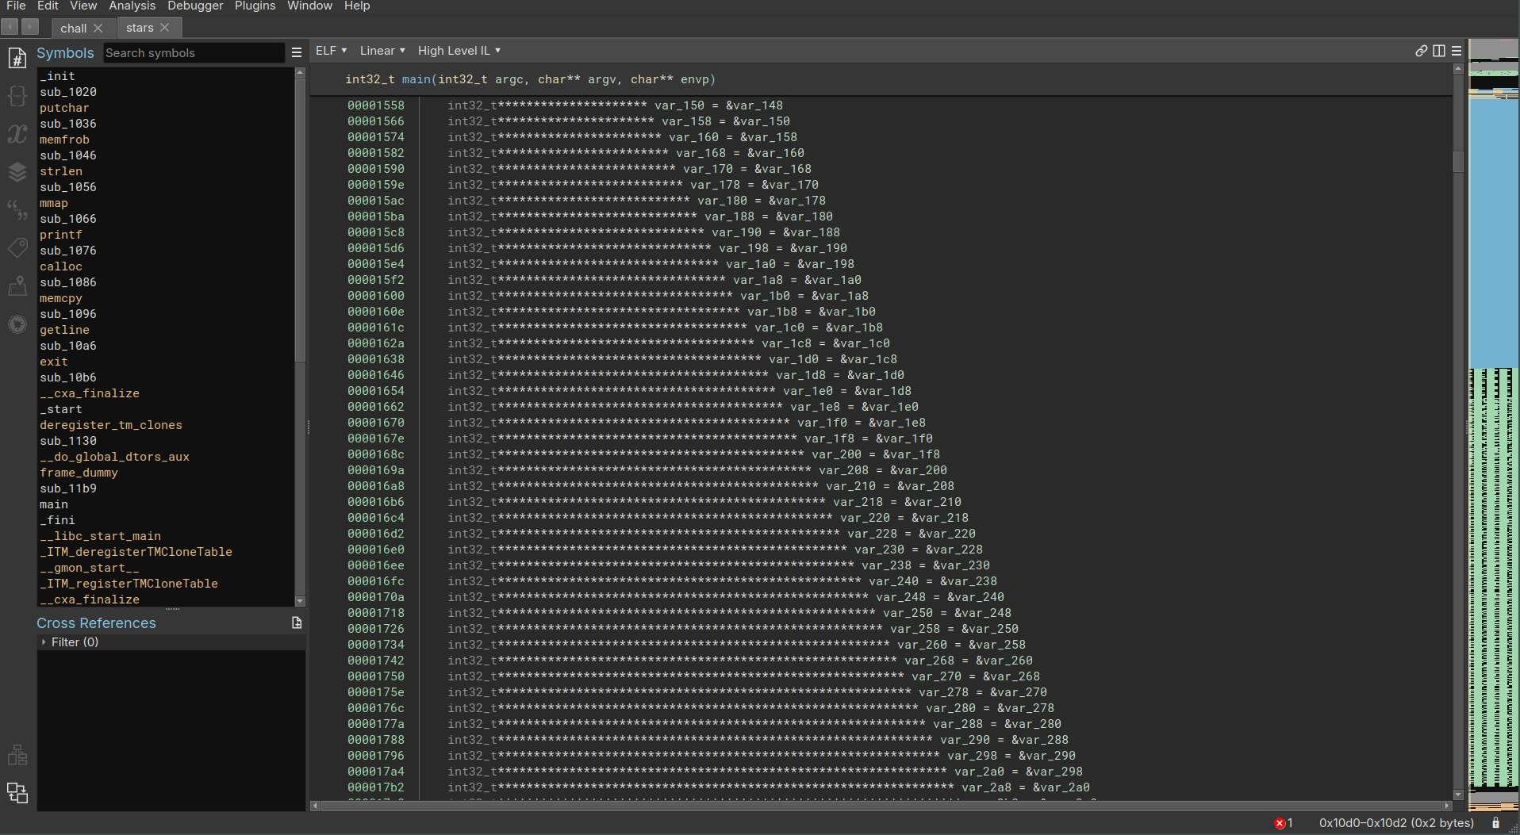1520x835 pixels.
Task: Select the memfrob symbol in the list
Action: click(x=64, y=140)
